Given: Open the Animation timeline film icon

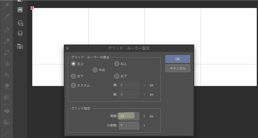Looking at the screenshot, I should [20, 10].
